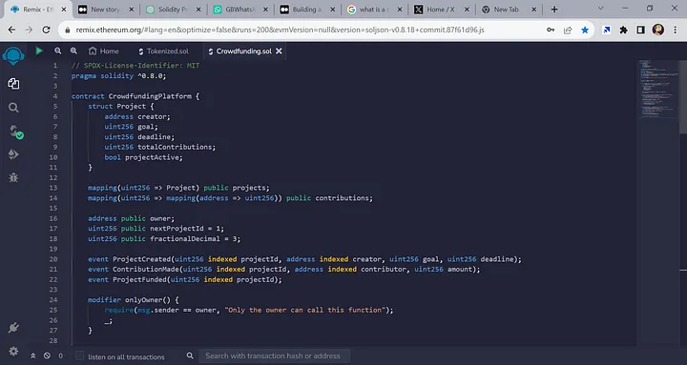687x365 pixels.
Task: Open the Solidity Compiler sidebar icon
Action: [x=16, y=132]
